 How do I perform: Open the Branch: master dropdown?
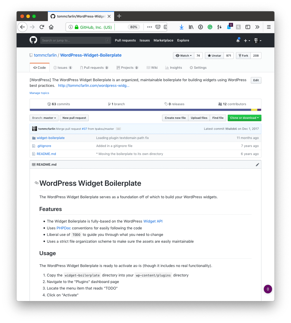coord(44,118)
